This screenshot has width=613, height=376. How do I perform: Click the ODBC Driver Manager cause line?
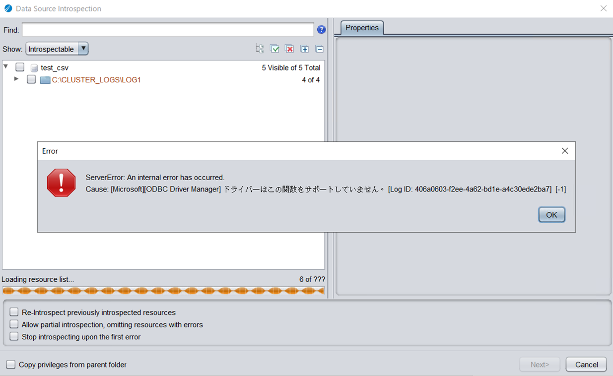[x=326, y=189]
